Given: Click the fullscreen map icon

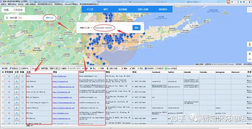Looking at the screenshot, I should 250,10.
